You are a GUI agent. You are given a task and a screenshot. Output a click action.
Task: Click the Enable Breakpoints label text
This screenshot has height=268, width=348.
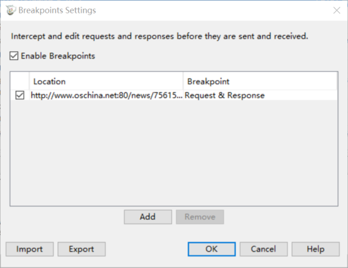(x=58, y=56)
